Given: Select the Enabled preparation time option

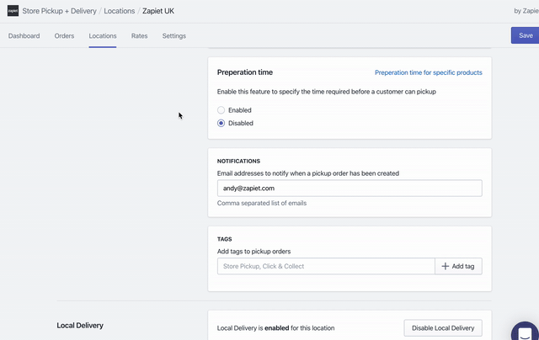Looking at the screenshot, I should (x=221, y=110).
